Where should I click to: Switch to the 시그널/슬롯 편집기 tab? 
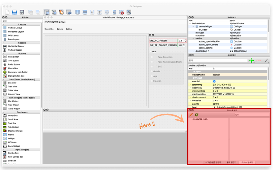click(x=213, y=162)
